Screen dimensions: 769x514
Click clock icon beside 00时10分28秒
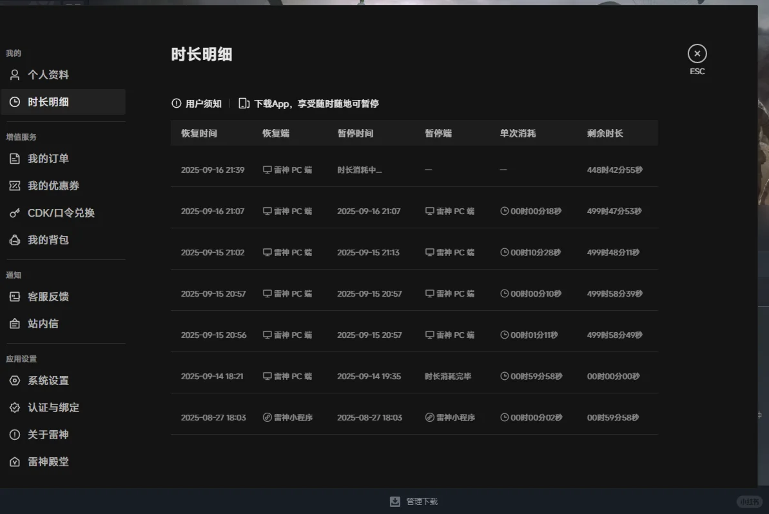pyautogui.click(x=504, y=252)
